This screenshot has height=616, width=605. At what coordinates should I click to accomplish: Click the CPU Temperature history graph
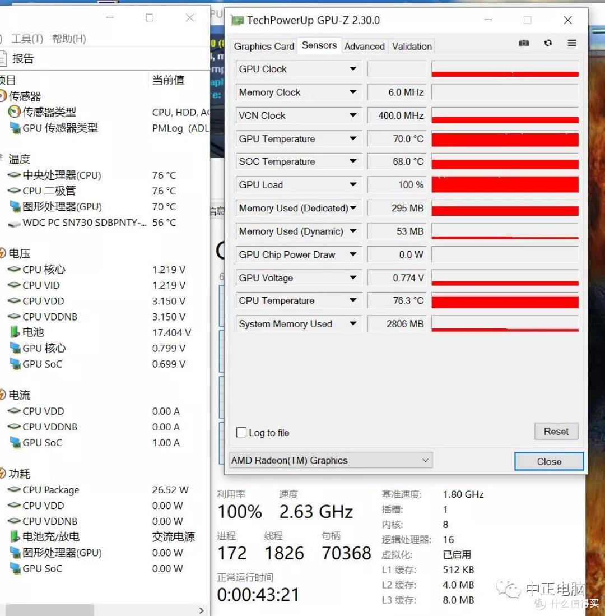(505, 300)
